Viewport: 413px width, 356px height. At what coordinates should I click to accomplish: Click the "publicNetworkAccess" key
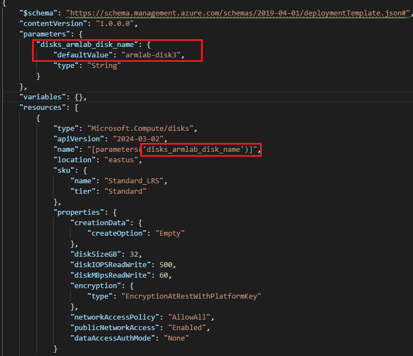pos(115,328)
